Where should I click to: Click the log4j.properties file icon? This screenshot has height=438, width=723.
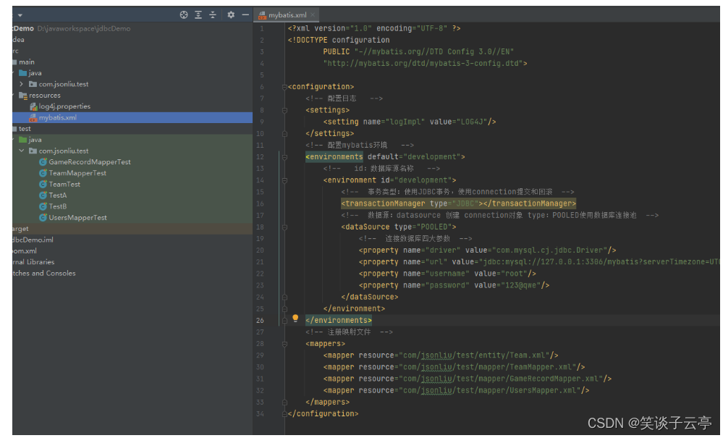33,106
